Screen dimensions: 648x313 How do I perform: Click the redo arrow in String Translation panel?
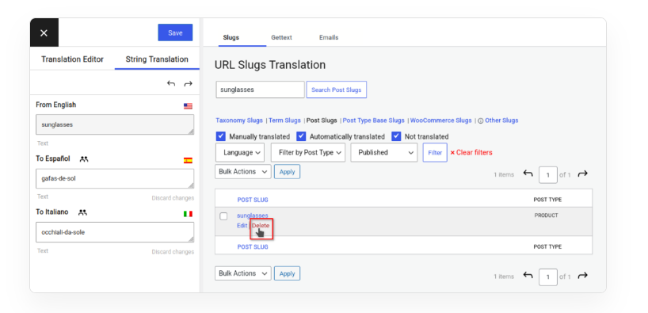[x=188, y=83]
